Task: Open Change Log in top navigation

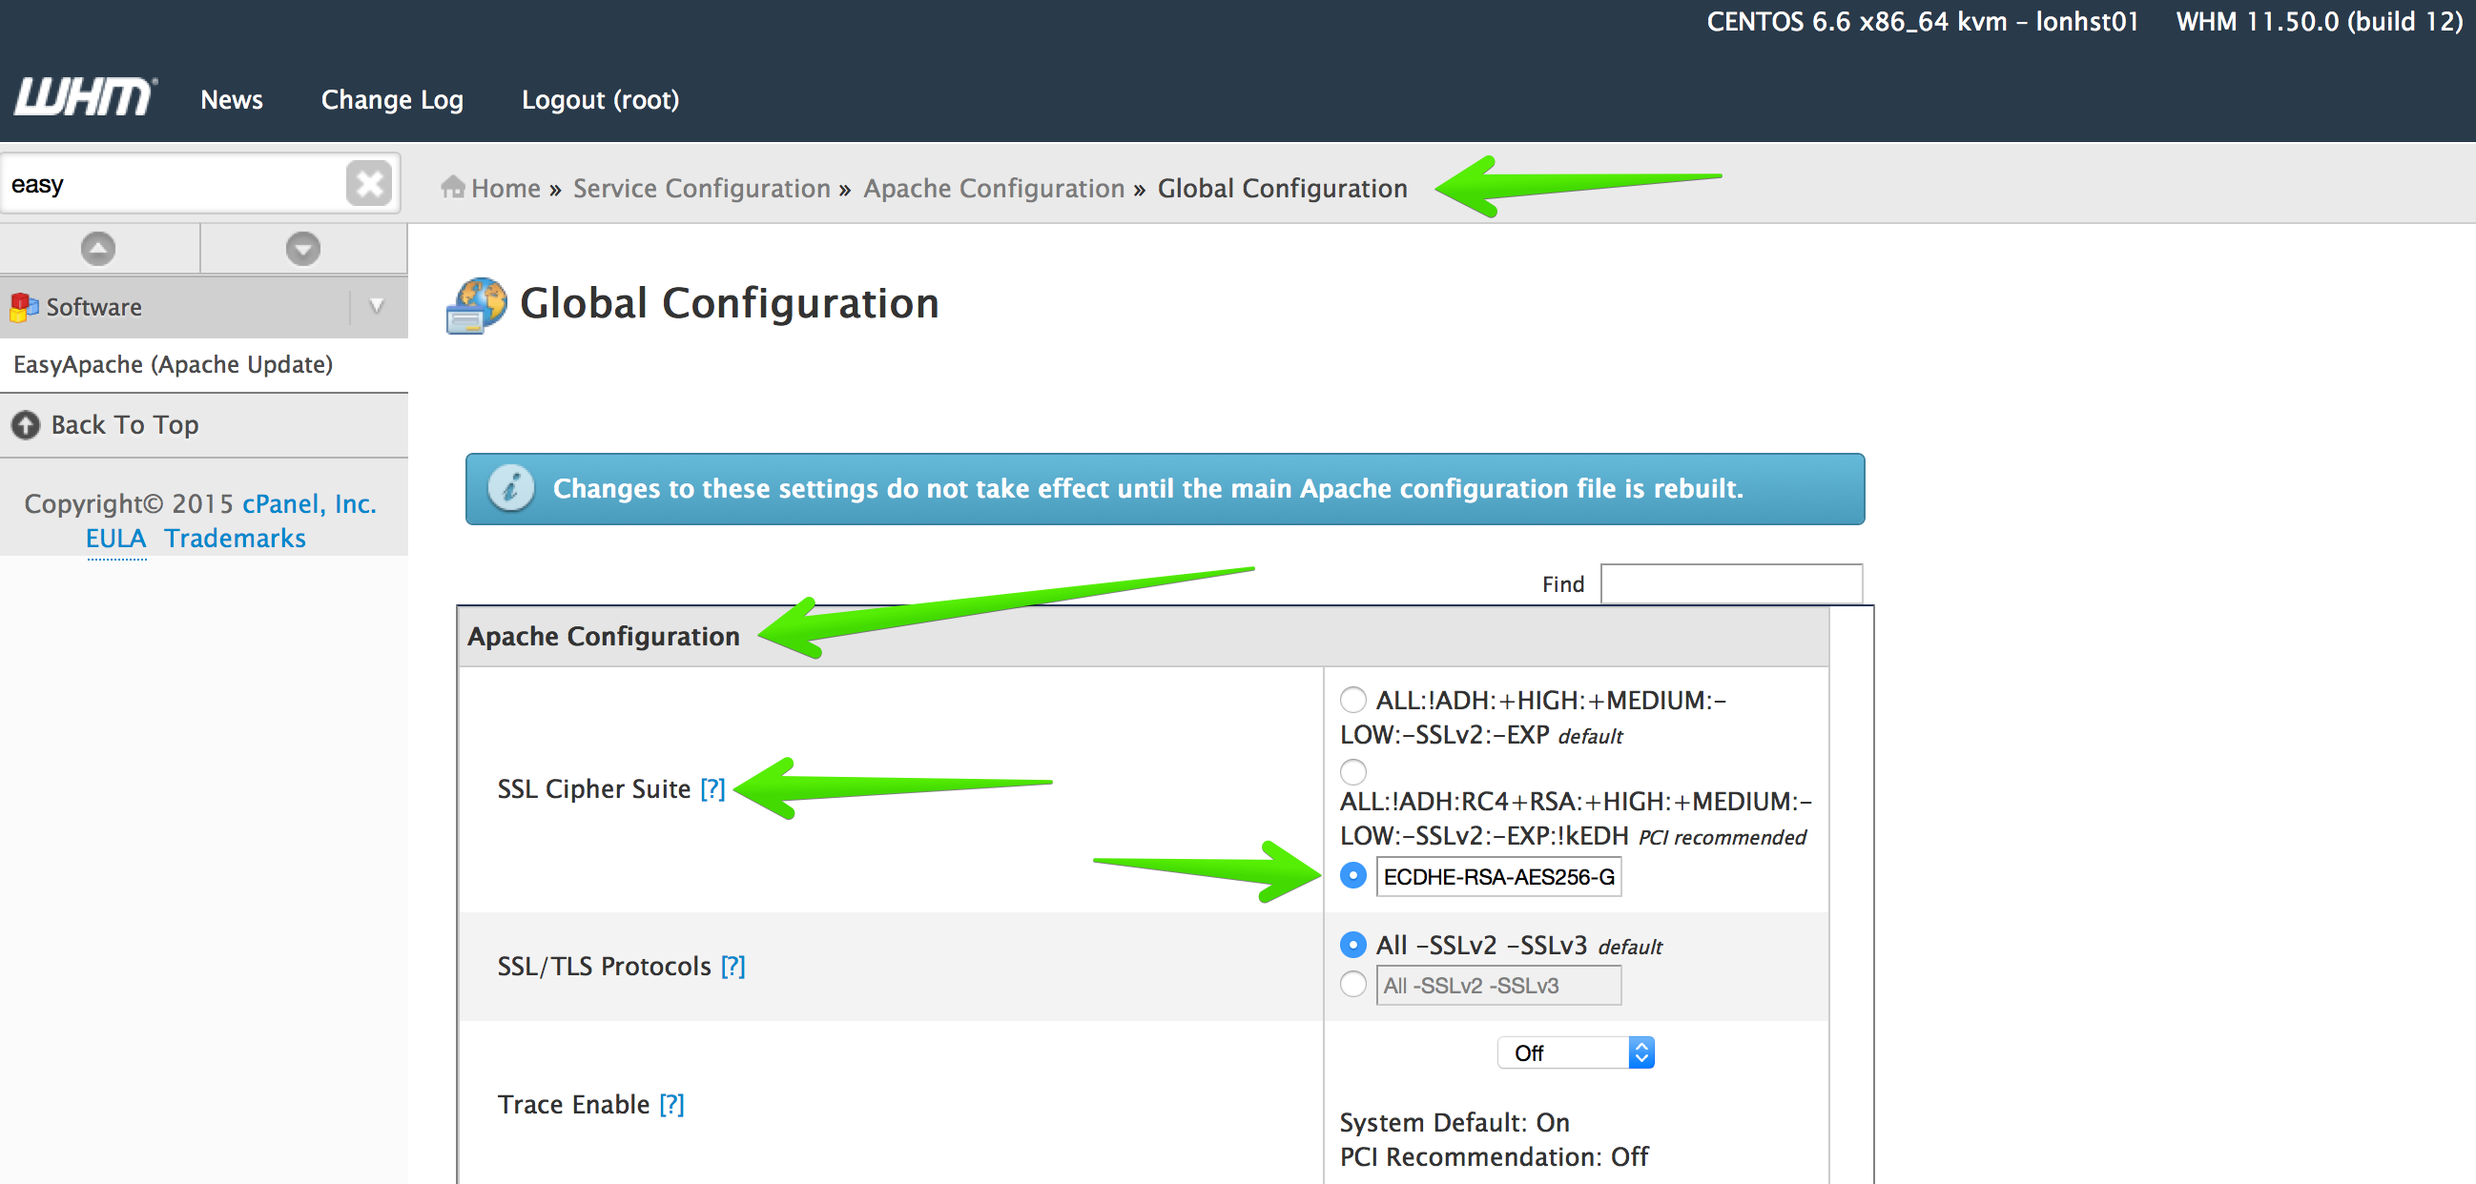Action: [392, 100]
